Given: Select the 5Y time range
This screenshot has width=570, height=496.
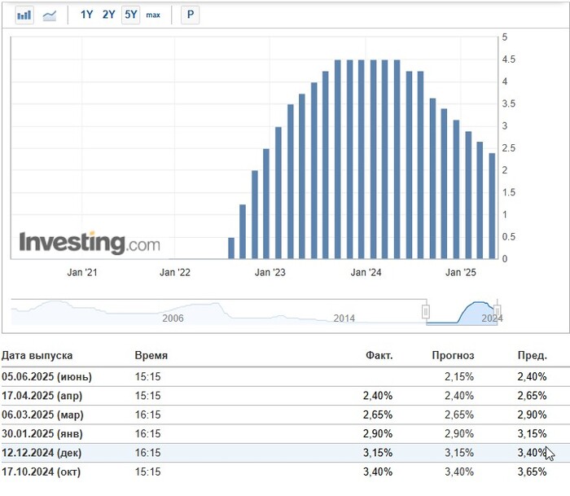Looking at the screenshot, I should [130, 15].
